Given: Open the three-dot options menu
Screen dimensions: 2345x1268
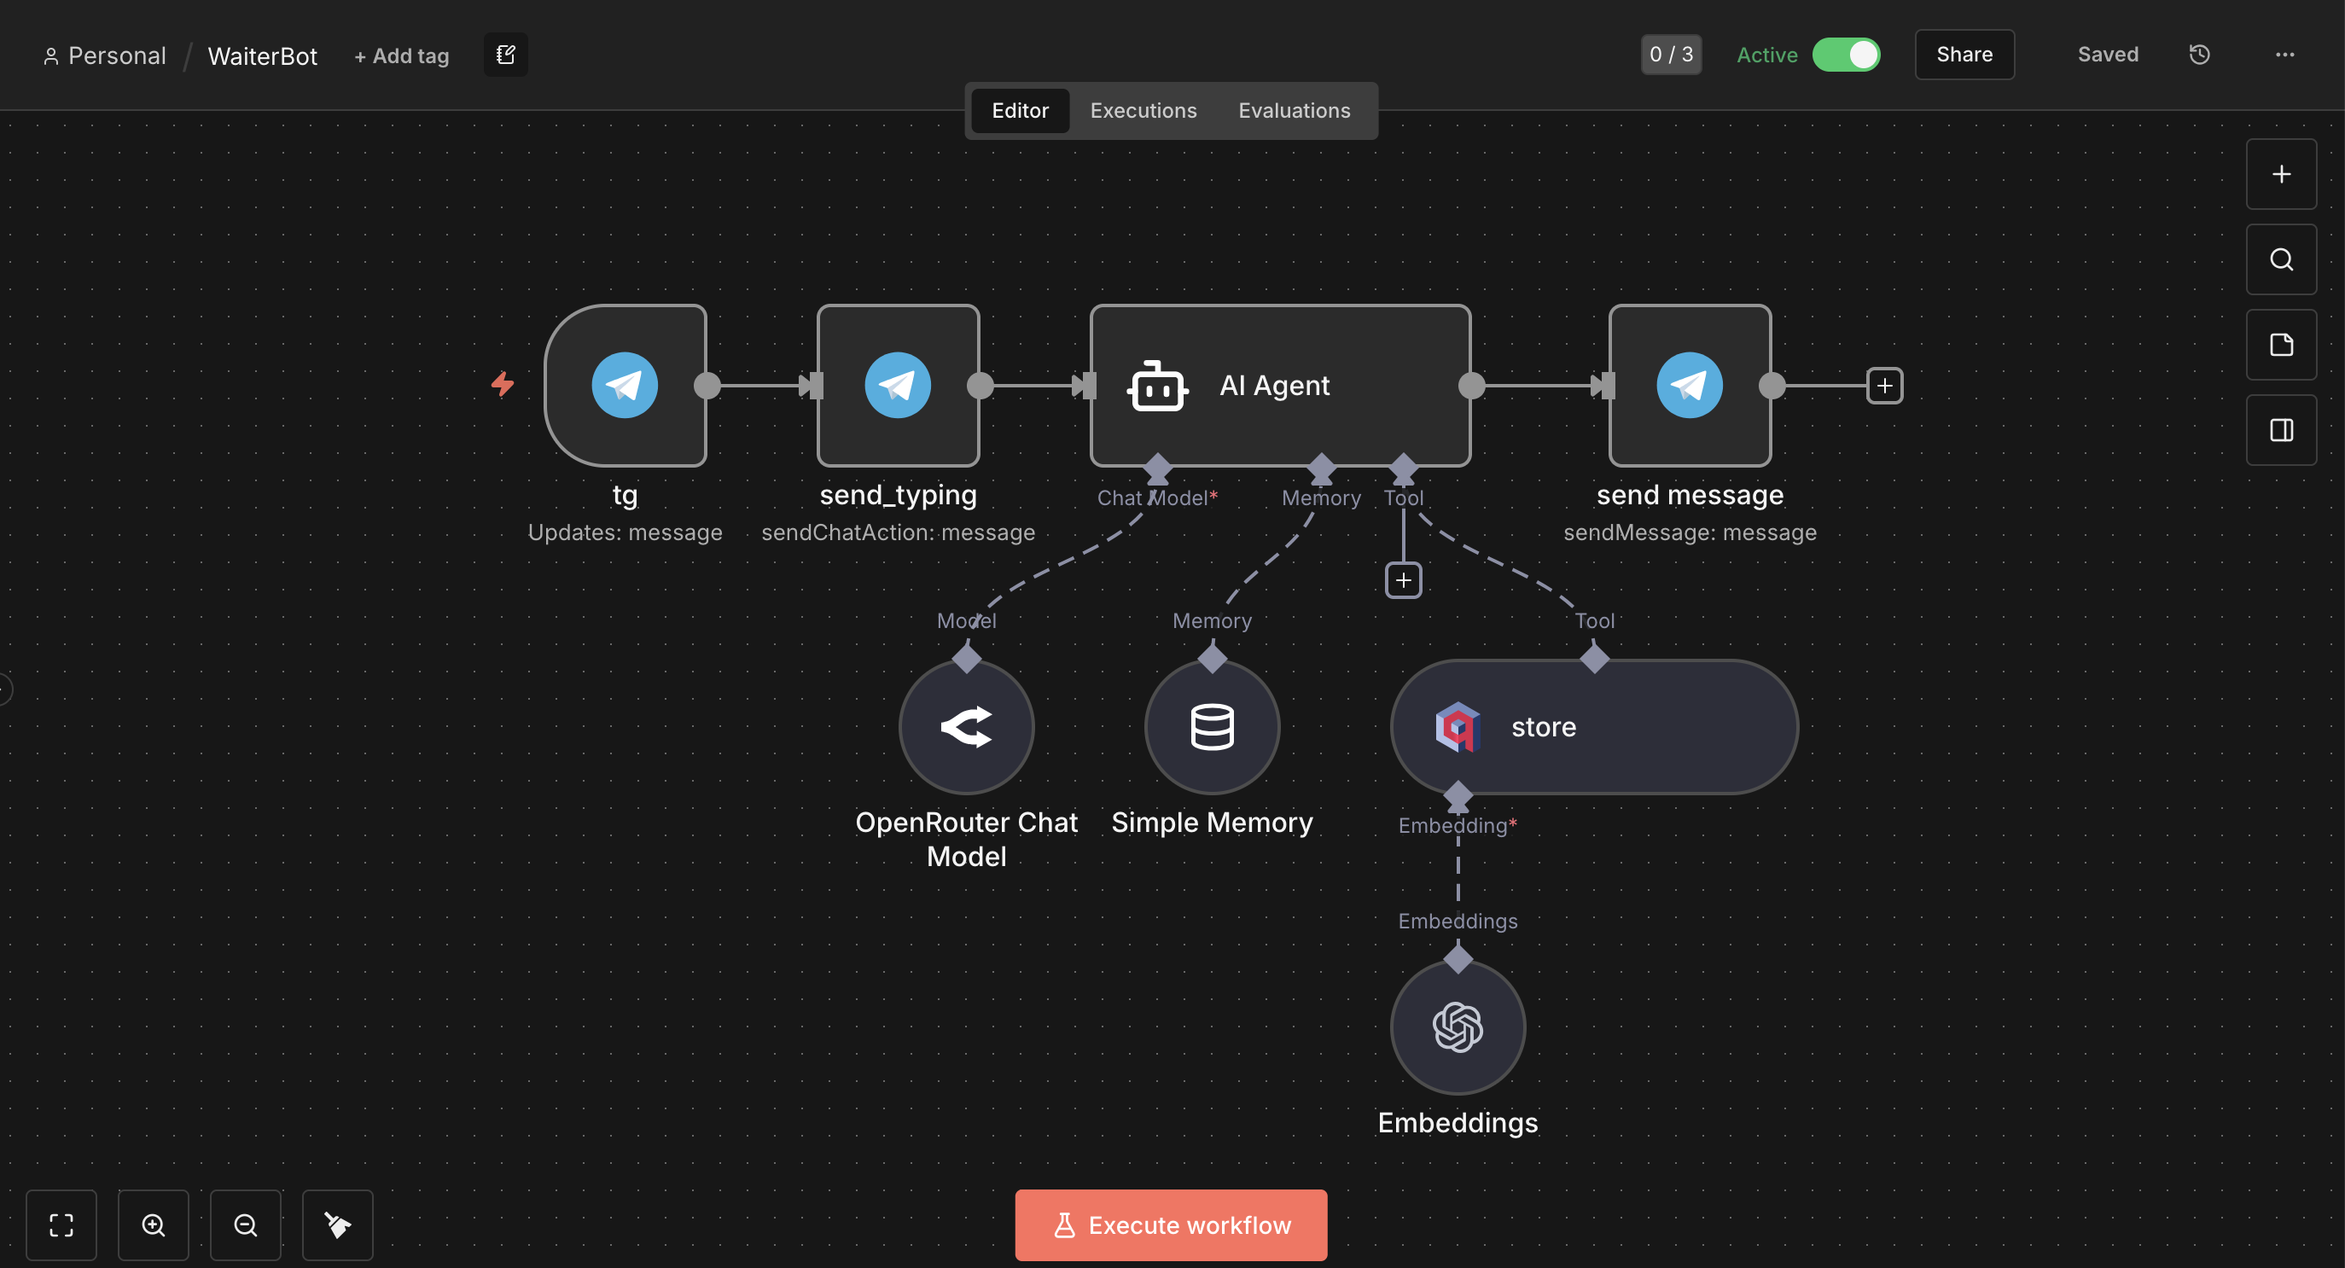Looking at the screenshot, I should pyautogui.click(x=2284, y=55).
